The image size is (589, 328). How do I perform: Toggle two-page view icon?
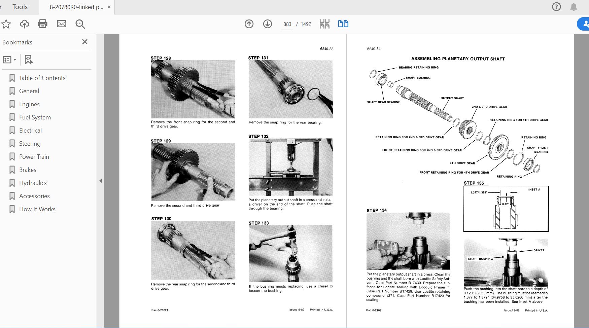pyautogui.click(x=343, y=24)
